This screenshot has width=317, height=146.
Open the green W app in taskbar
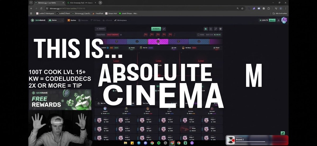185,143
